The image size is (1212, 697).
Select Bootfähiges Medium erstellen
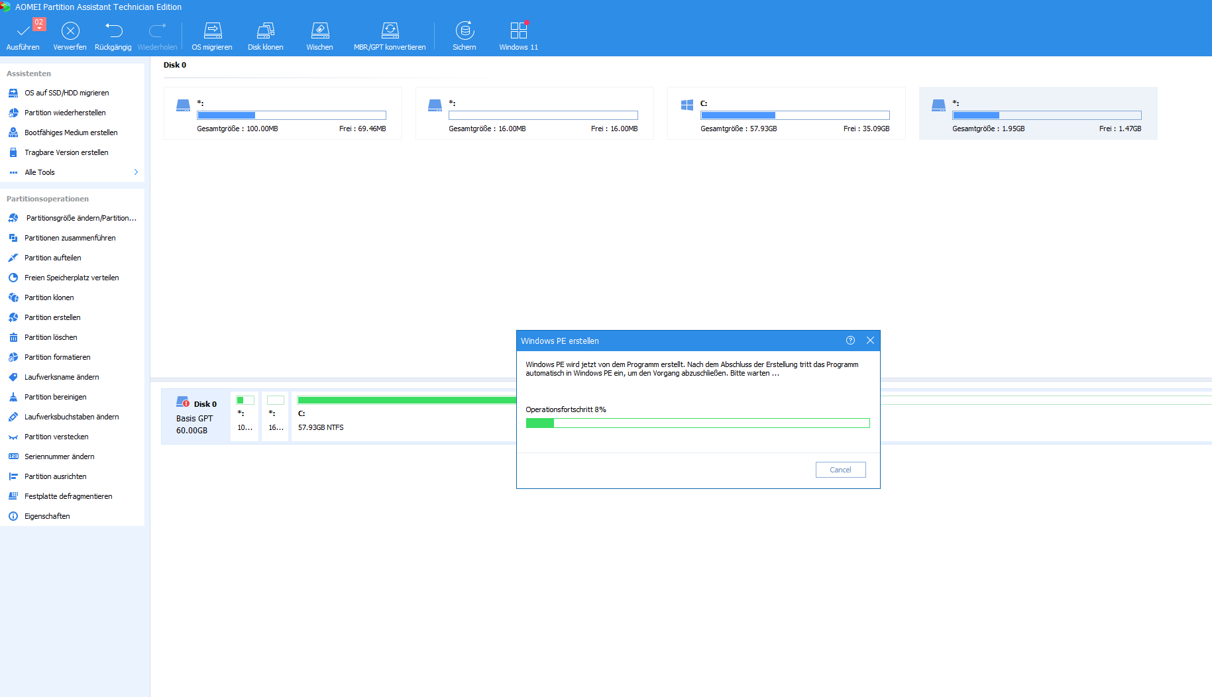72,133
